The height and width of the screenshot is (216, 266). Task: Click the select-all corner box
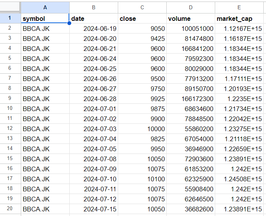[10, 7]
